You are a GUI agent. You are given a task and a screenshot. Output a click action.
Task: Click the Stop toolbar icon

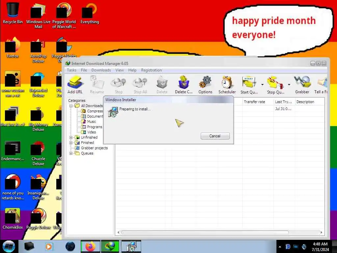tap(118, 85)
